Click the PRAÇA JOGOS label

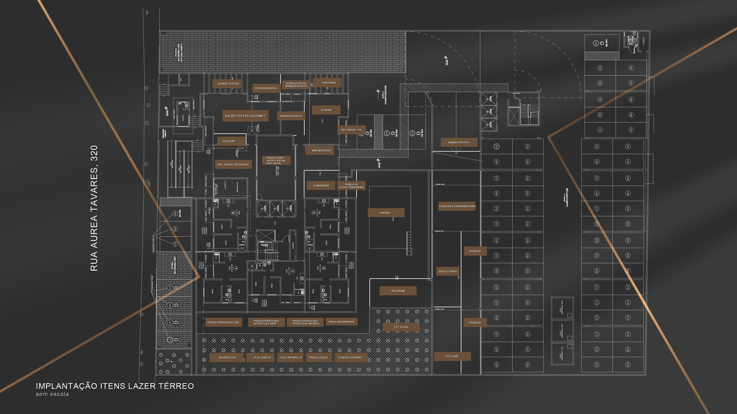coord(319,358)
